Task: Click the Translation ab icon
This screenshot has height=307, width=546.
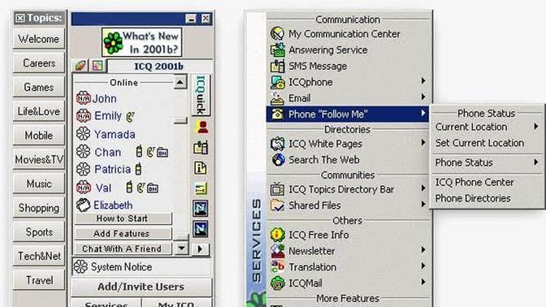Action: pyautogui.click(x=278, y=266)
